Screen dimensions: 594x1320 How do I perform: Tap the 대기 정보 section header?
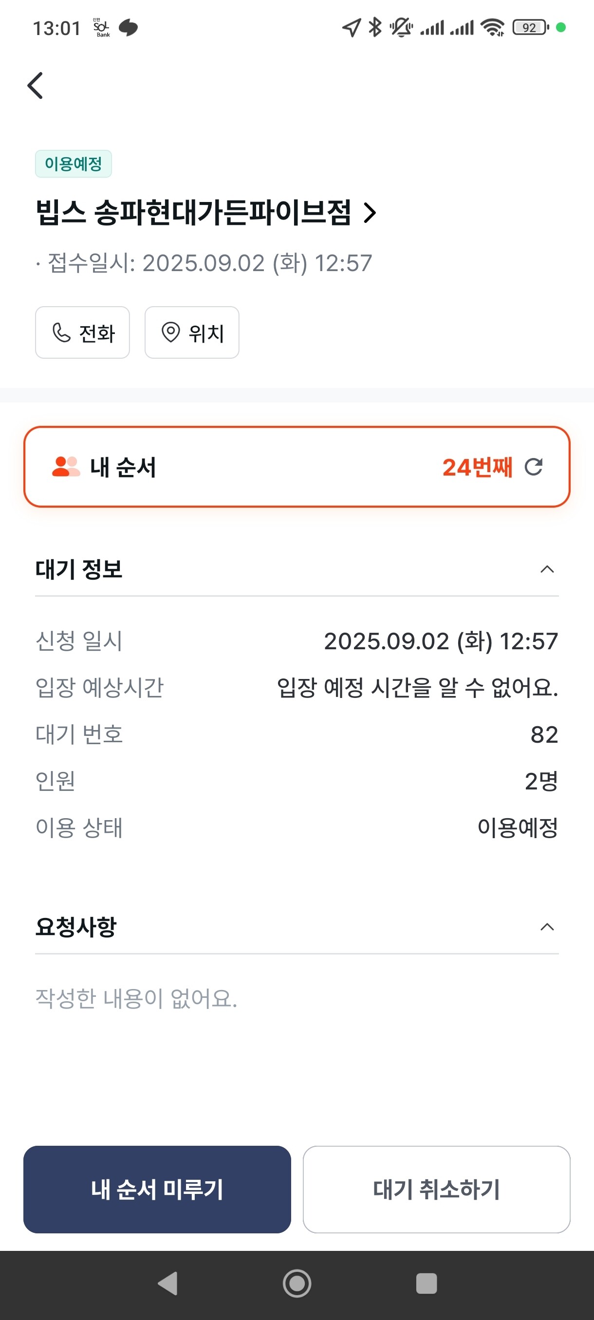click(x=79, y=569)
